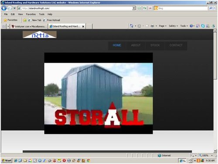Open the search provider dropdown arrow
The image size is (218, 164).
[215, 8]
